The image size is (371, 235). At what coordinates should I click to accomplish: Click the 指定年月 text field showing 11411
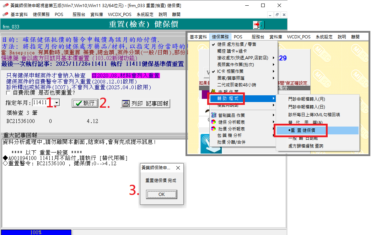(40, 103)
